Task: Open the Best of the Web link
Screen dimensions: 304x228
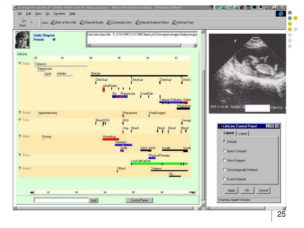Action: pyautogui.click(x=64, y=23)
